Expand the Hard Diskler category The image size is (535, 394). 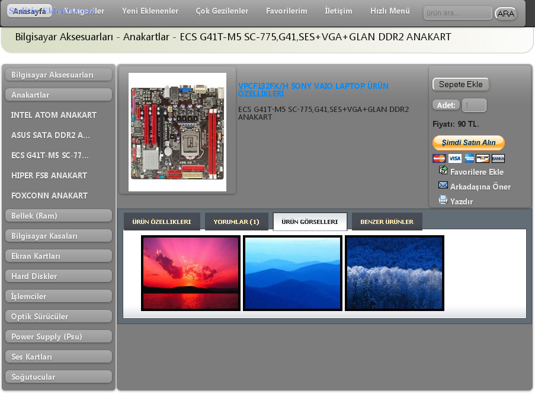(x=59, y=276)
